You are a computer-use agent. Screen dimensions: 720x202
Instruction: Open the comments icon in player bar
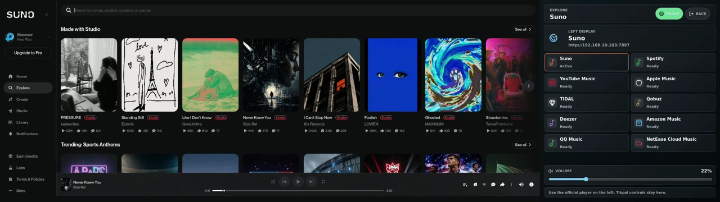493,185
